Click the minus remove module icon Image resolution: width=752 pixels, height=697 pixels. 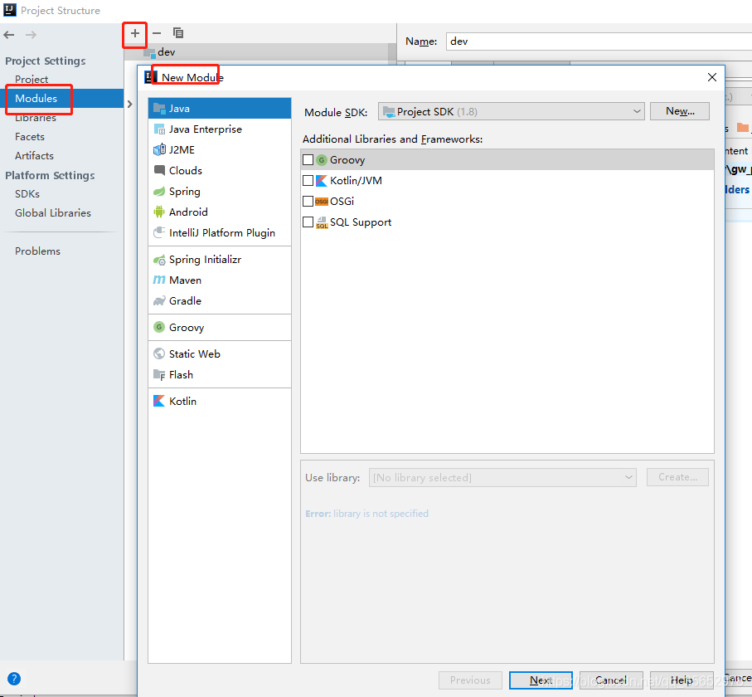(x=157, y=33)
